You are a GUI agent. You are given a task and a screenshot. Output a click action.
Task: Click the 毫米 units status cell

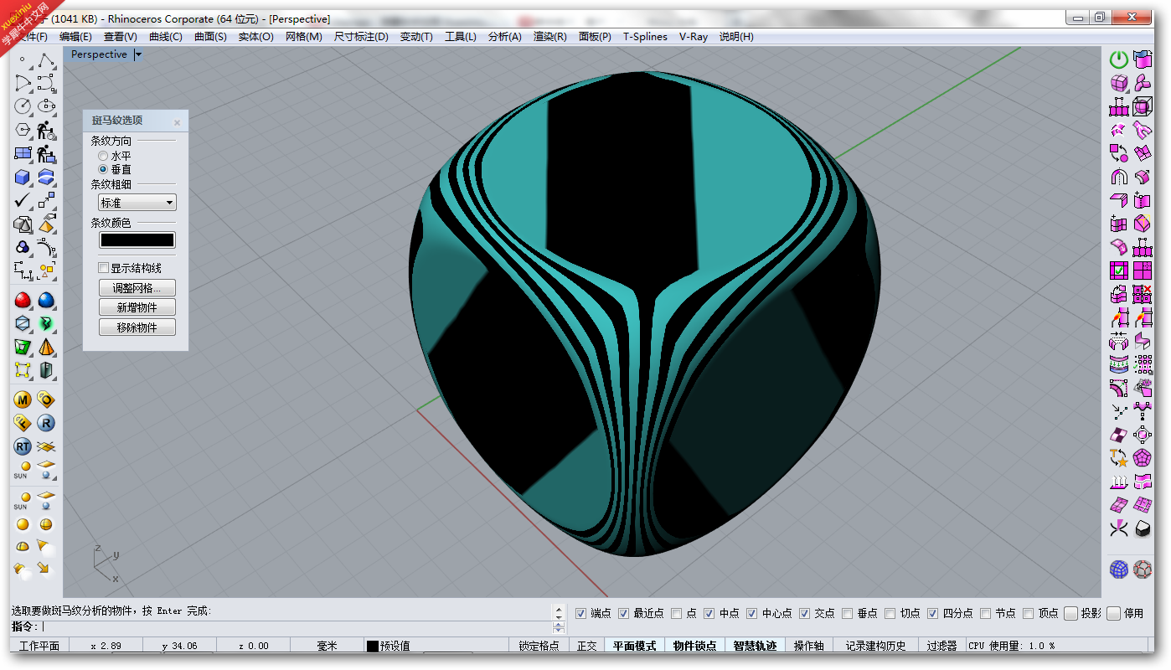pyautogui.click(x=327, y=646)
